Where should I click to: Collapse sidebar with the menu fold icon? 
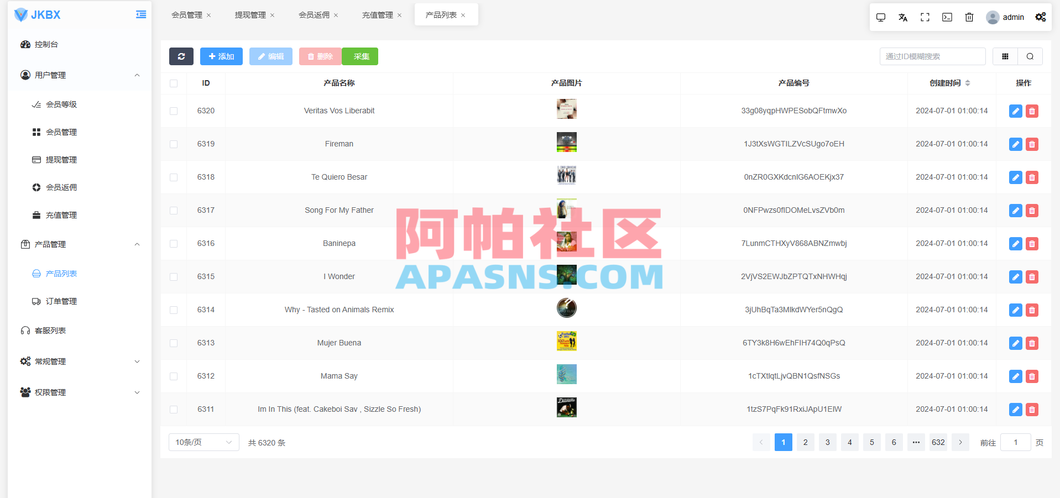(141, 15)
